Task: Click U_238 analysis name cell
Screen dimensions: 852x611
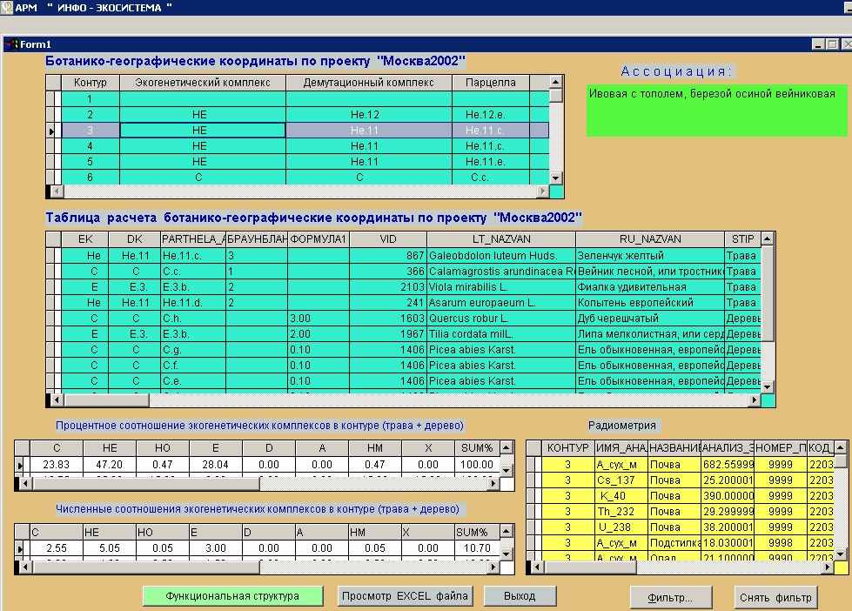Action: coord(621,527)
